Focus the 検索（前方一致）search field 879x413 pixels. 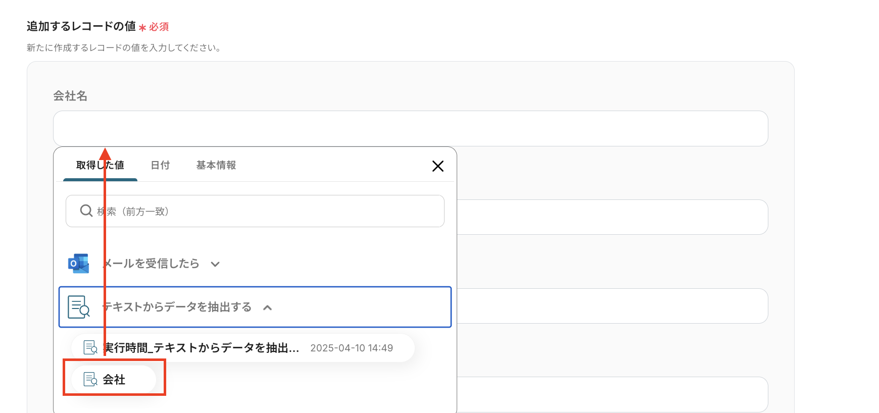(x=263, y=211)
